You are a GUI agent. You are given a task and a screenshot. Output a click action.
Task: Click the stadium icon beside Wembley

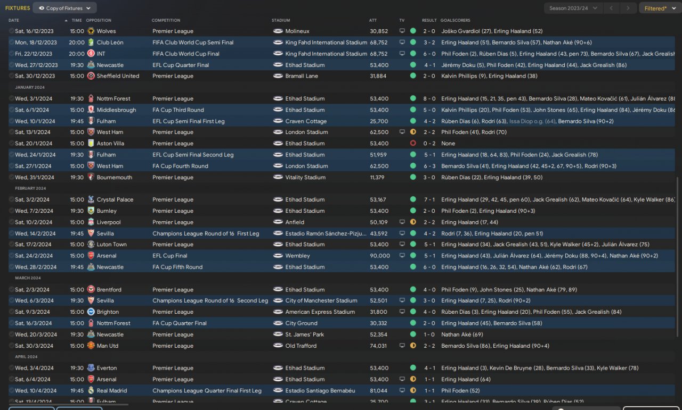pos(278,256)
